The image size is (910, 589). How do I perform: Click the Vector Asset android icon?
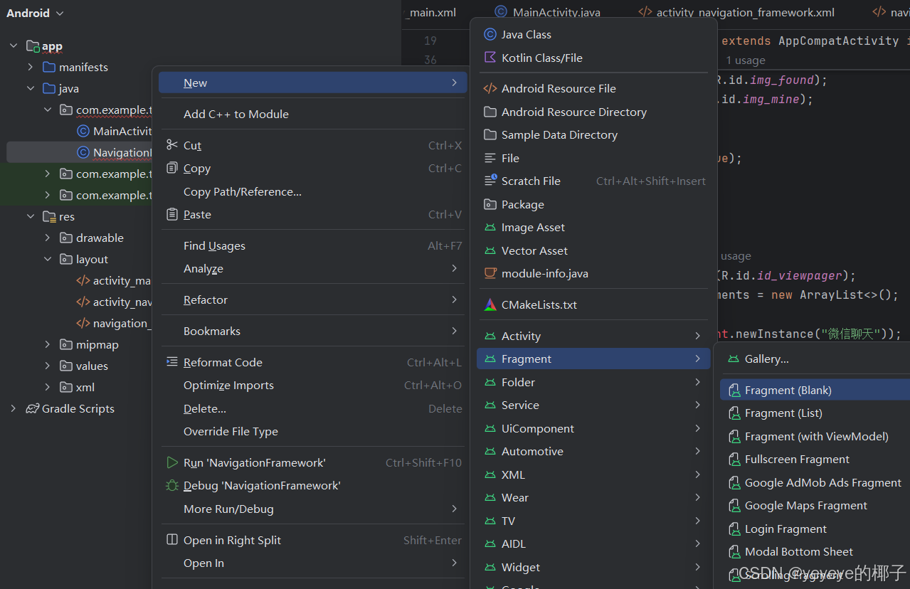pyautogui.click(x=490, y=250)
